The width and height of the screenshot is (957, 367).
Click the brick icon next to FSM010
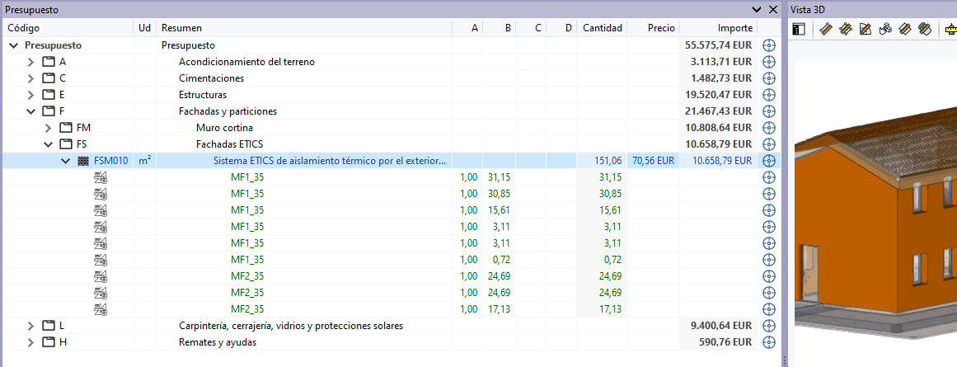pos(83,161)
